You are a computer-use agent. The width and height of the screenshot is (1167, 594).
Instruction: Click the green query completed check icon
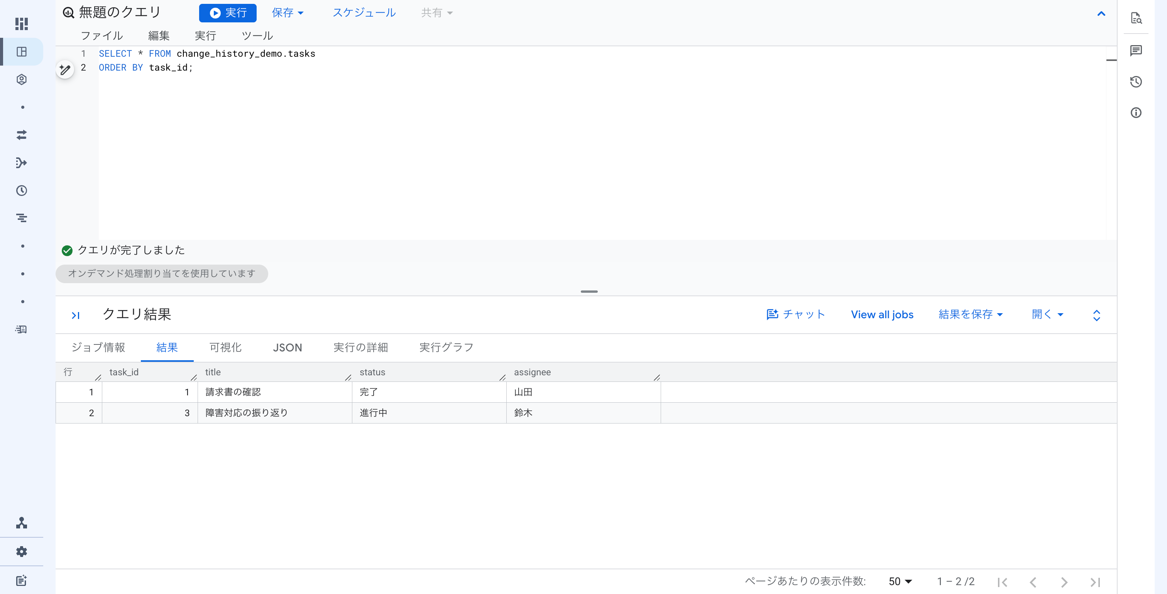point(67,250)
